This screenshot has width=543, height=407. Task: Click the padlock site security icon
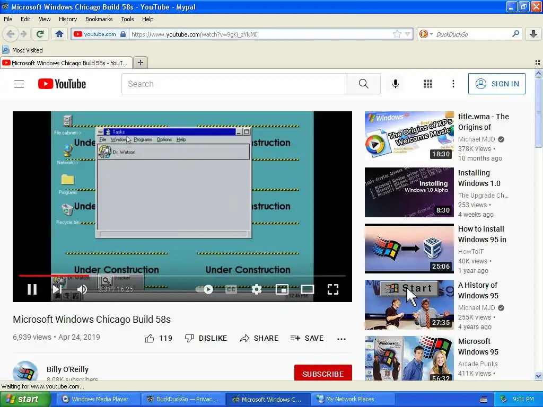(x=123, y=34)
